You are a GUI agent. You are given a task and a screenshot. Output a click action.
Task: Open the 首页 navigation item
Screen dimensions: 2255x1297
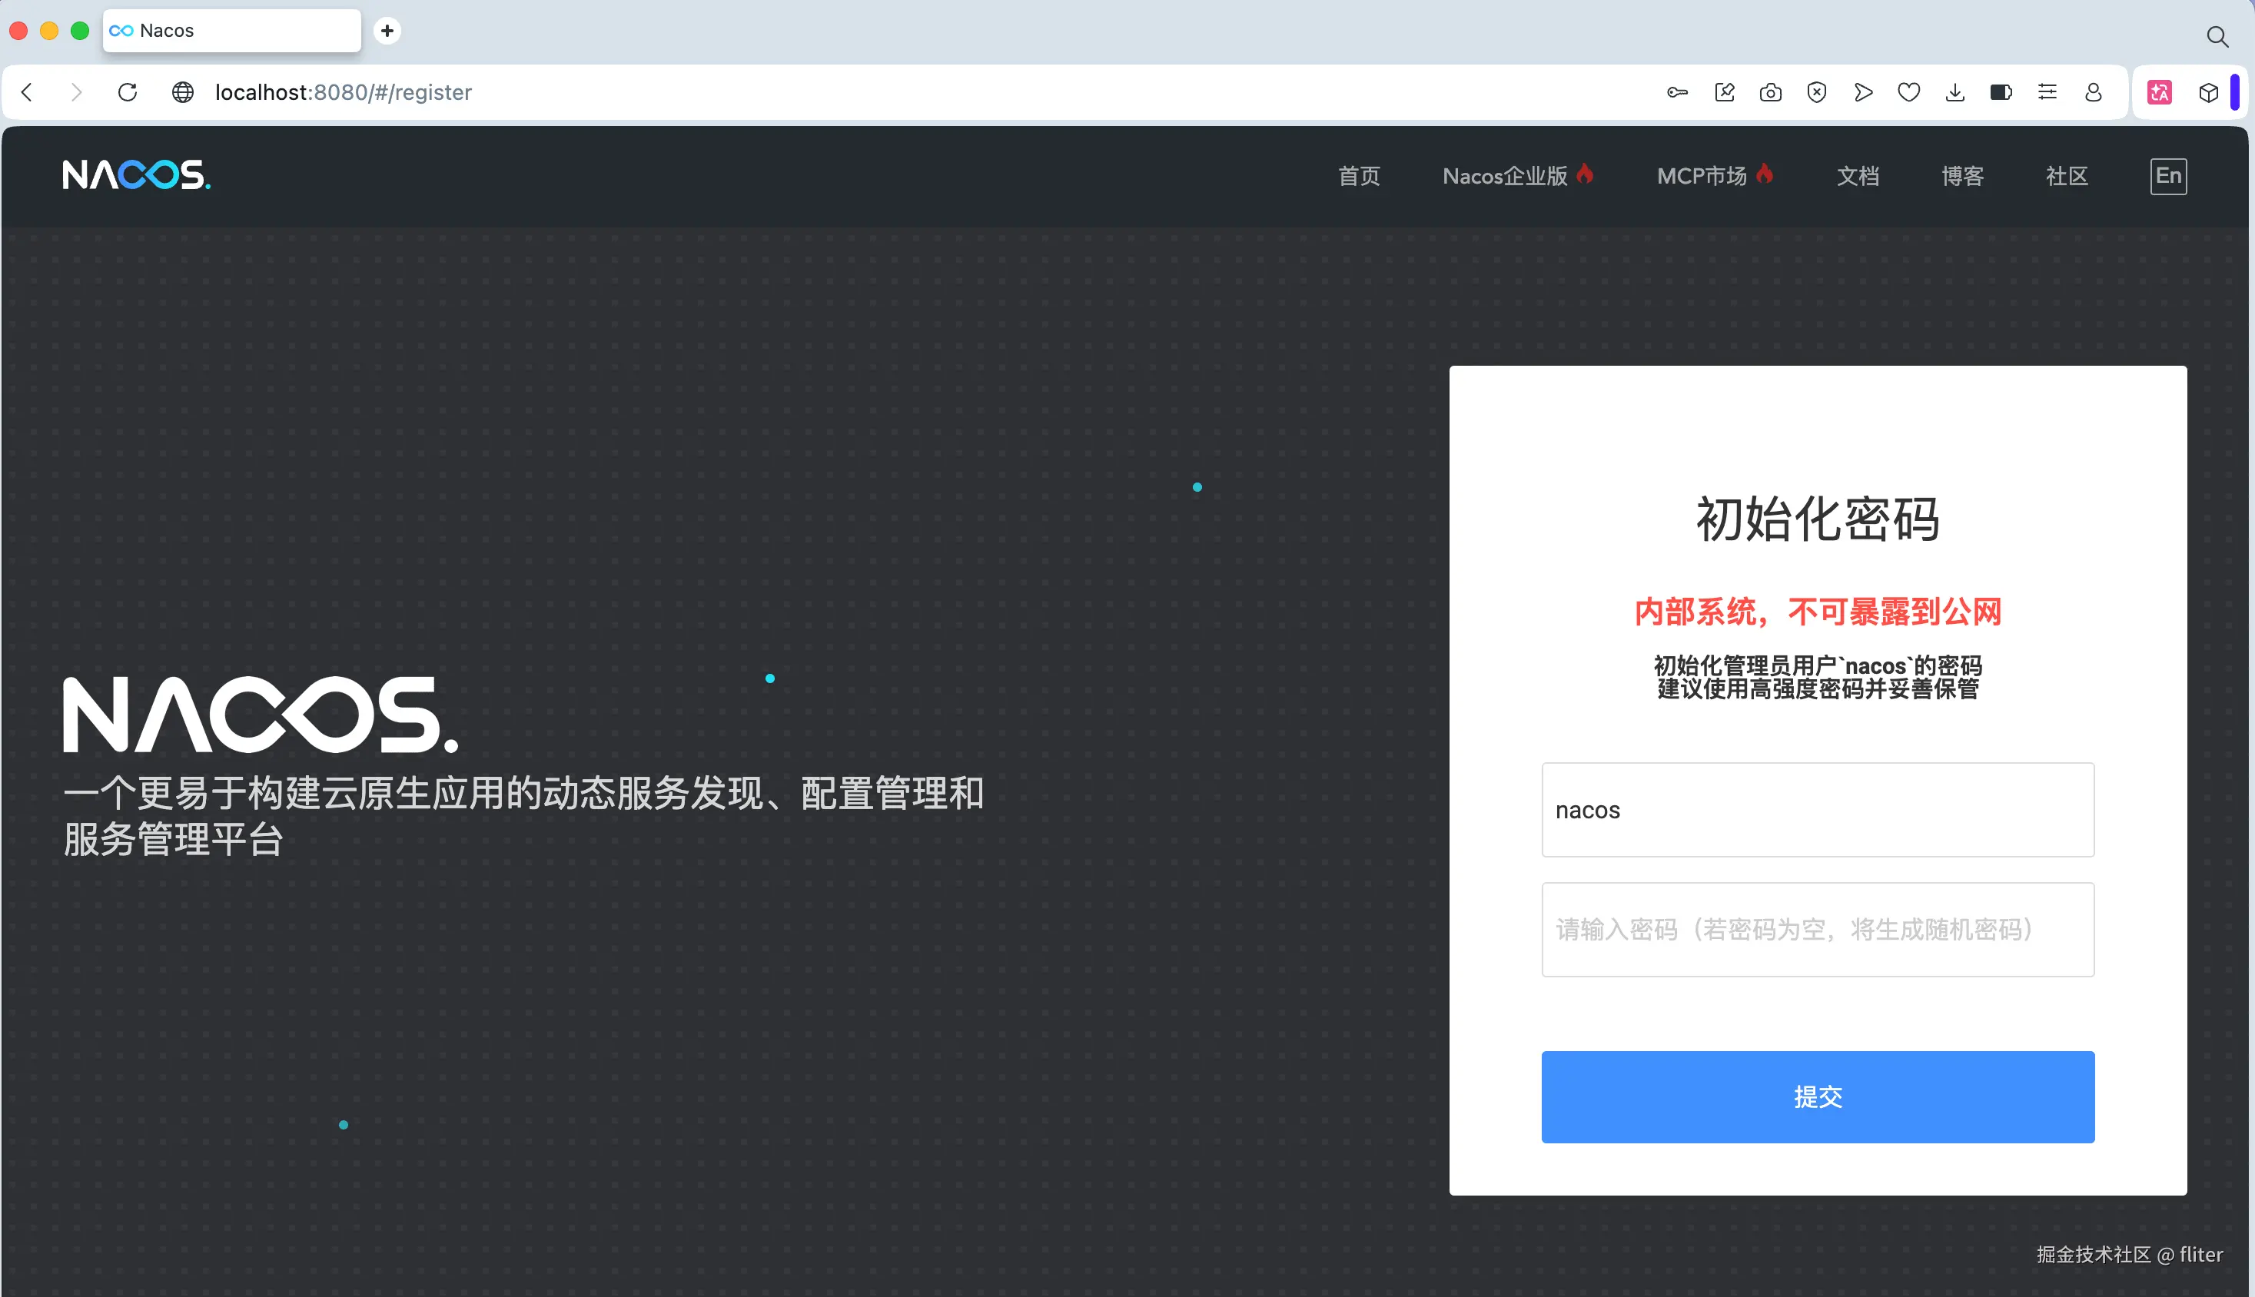1359,177
